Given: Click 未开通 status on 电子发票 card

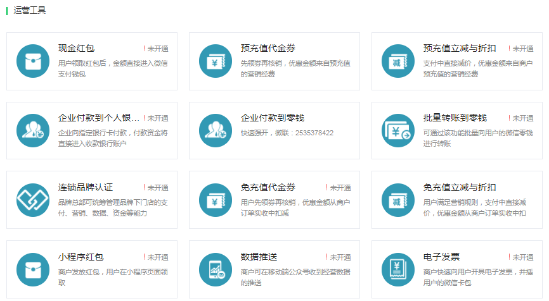Looking at the screenshot, I should [x=521, y=257].
